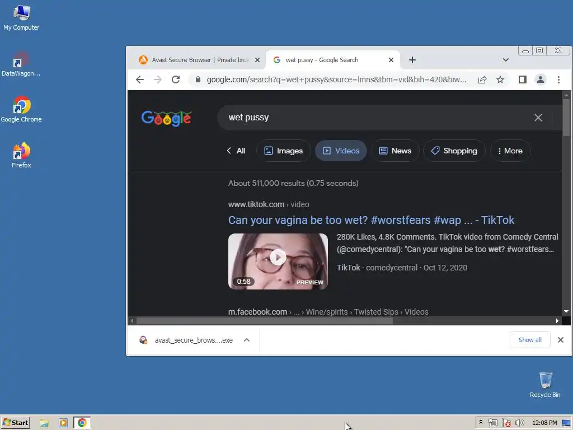
Task: Click "TikTok · comedycentral · Oct 12, 2020" line
Action: coord(402,268)
